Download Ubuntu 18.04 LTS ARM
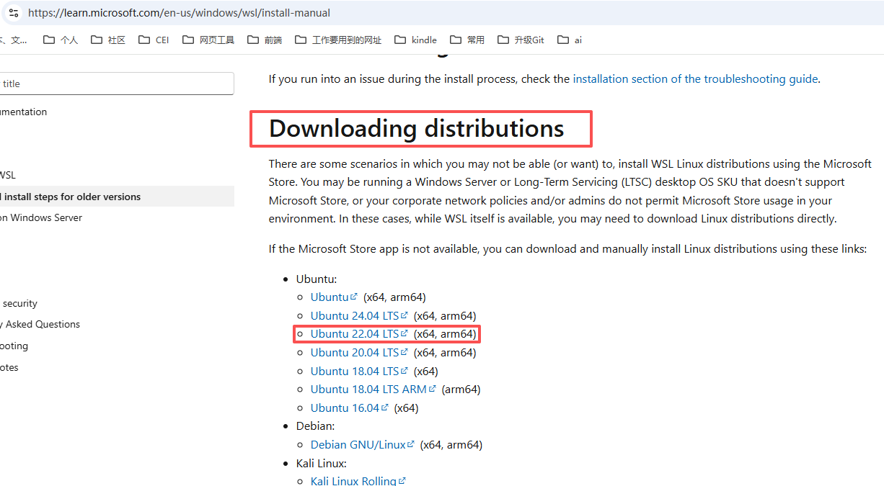 (x=374, y=390)
